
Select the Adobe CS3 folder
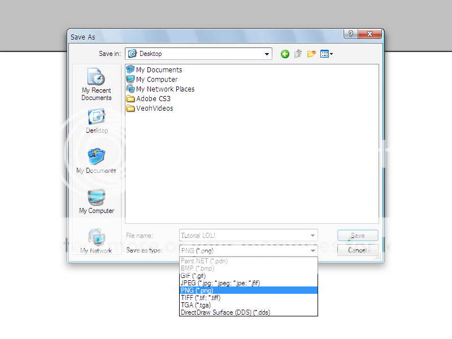coord(153,99)
